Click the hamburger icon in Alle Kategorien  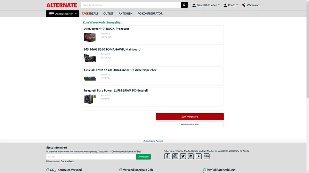coord(51,13)
